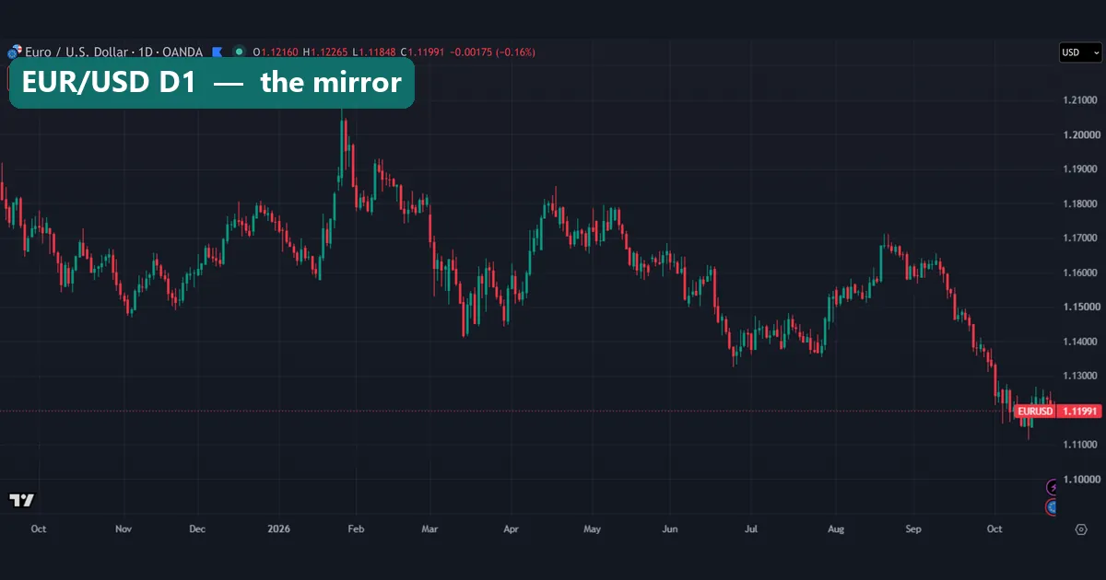Click the Euro / U.S. Dollar symbol title

[77, 52]
